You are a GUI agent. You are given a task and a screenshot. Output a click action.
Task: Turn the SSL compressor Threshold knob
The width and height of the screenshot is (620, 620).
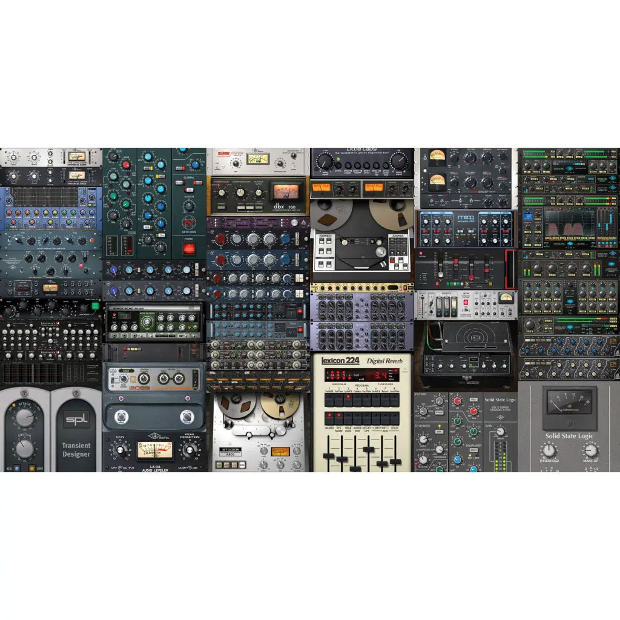click(x=549, y=450)
